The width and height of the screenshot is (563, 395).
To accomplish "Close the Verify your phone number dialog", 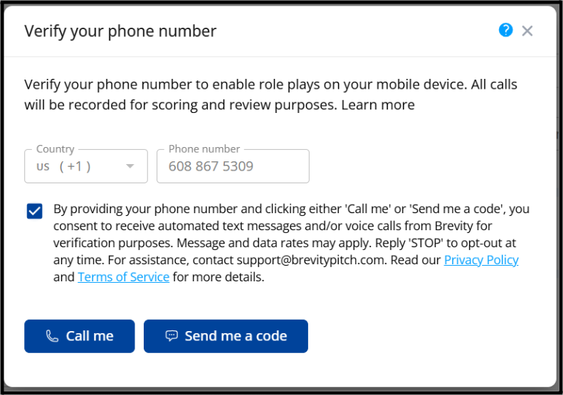I will [x=527, y=31].
